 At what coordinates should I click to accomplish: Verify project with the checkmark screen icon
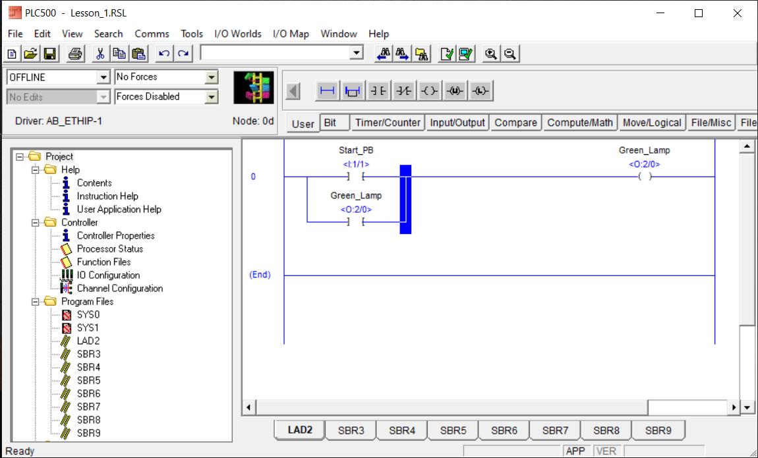pos(467,53)
